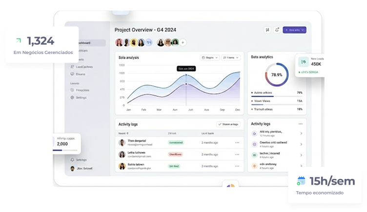Viewport: 367px width, 212px height.
Task: Add a member with the plus avatar button
Action: (x=183, y=42)
